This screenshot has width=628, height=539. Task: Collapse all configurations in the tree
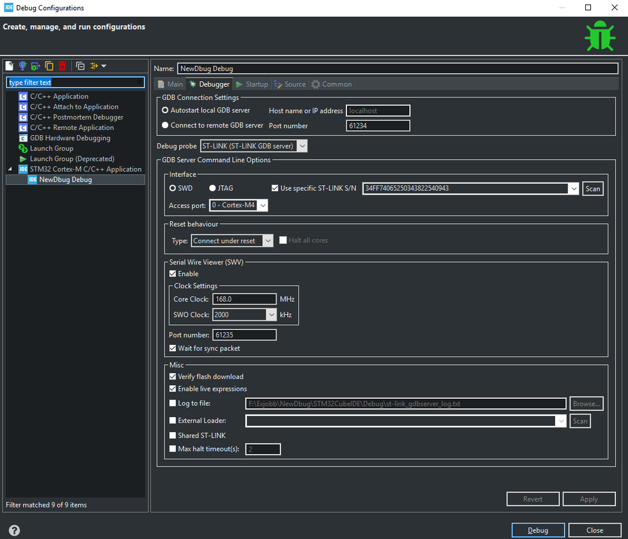click(x=80, y=65)
